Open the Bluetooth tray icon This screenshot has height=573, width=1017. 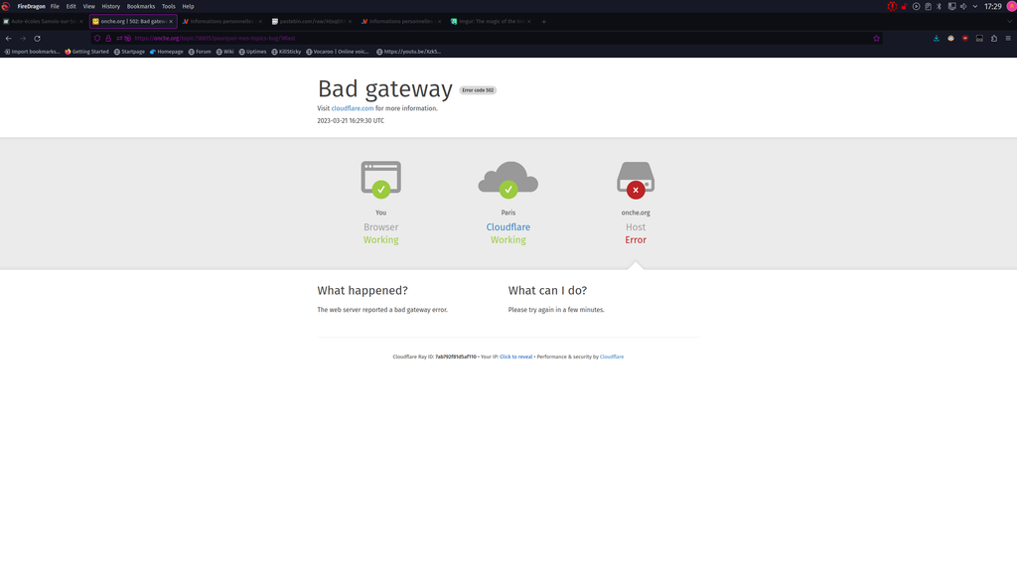[x=940, y=7]
